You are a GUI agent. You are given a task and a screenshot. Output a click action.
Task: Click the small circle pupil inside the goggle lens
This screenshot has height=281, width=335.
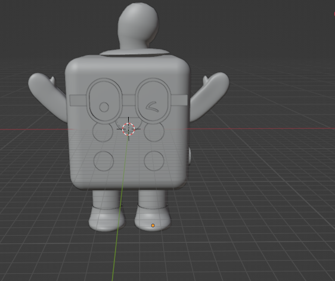[104, 107]
